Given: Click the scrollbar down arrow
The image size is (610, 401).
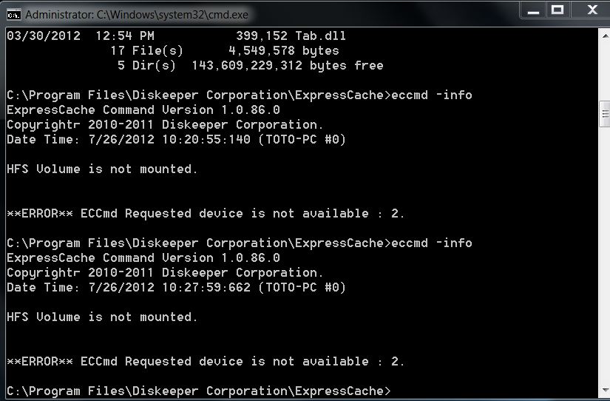Looking at the screenshot, I should (x=604, y=393).
